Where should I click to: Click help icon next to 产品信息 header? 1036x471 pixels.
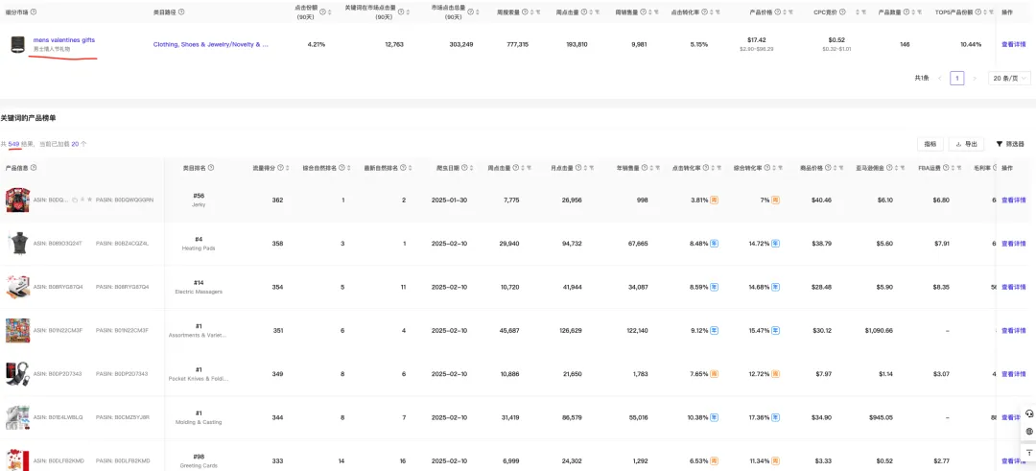pos(34,168)
